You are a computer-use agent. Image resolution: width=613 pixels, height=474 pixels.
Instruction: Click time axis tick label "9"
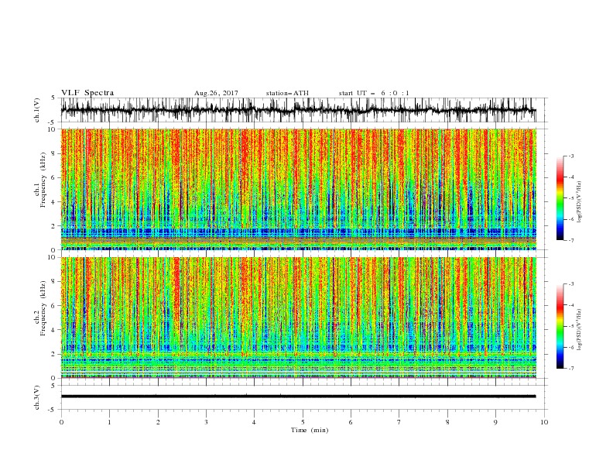495,422
